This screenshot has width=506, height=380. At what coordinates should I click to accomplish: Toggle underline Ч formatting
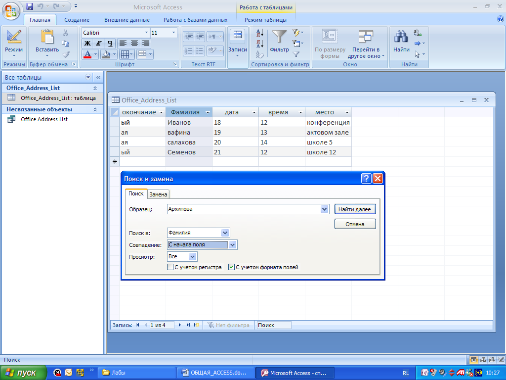(110, 44)
